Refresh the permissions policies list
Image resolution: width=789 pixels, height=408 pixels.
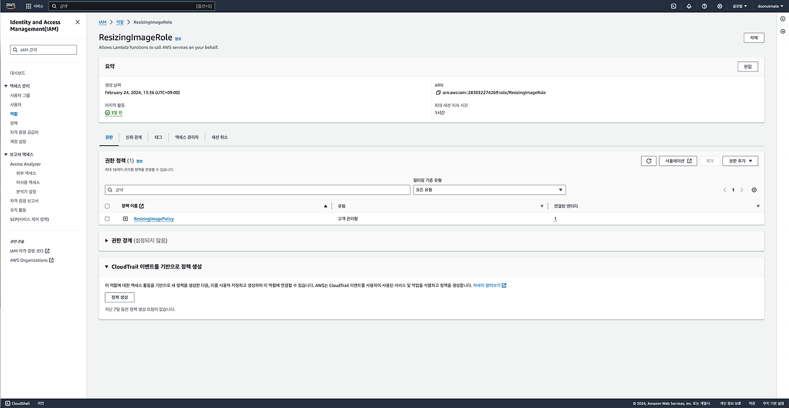648,161
